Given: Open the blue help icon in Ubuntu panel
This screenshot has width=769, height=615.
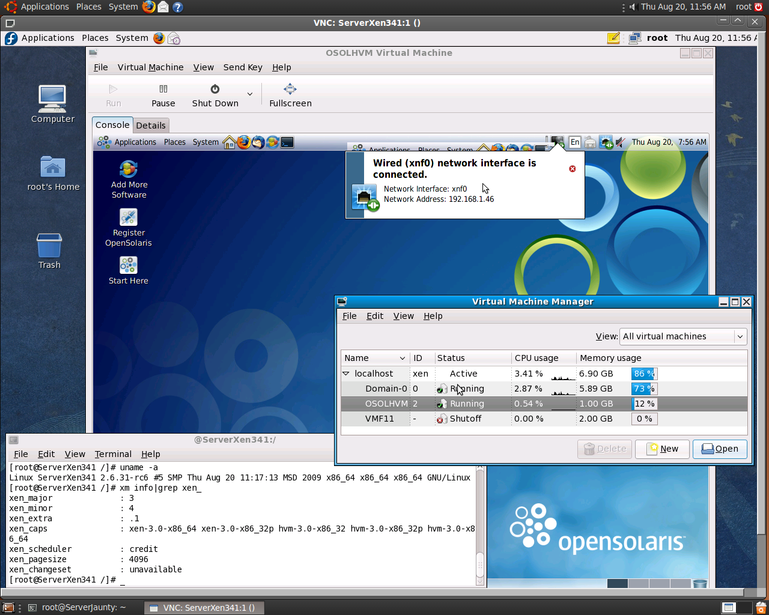Looking at the screenshot, I should point(178,7).
